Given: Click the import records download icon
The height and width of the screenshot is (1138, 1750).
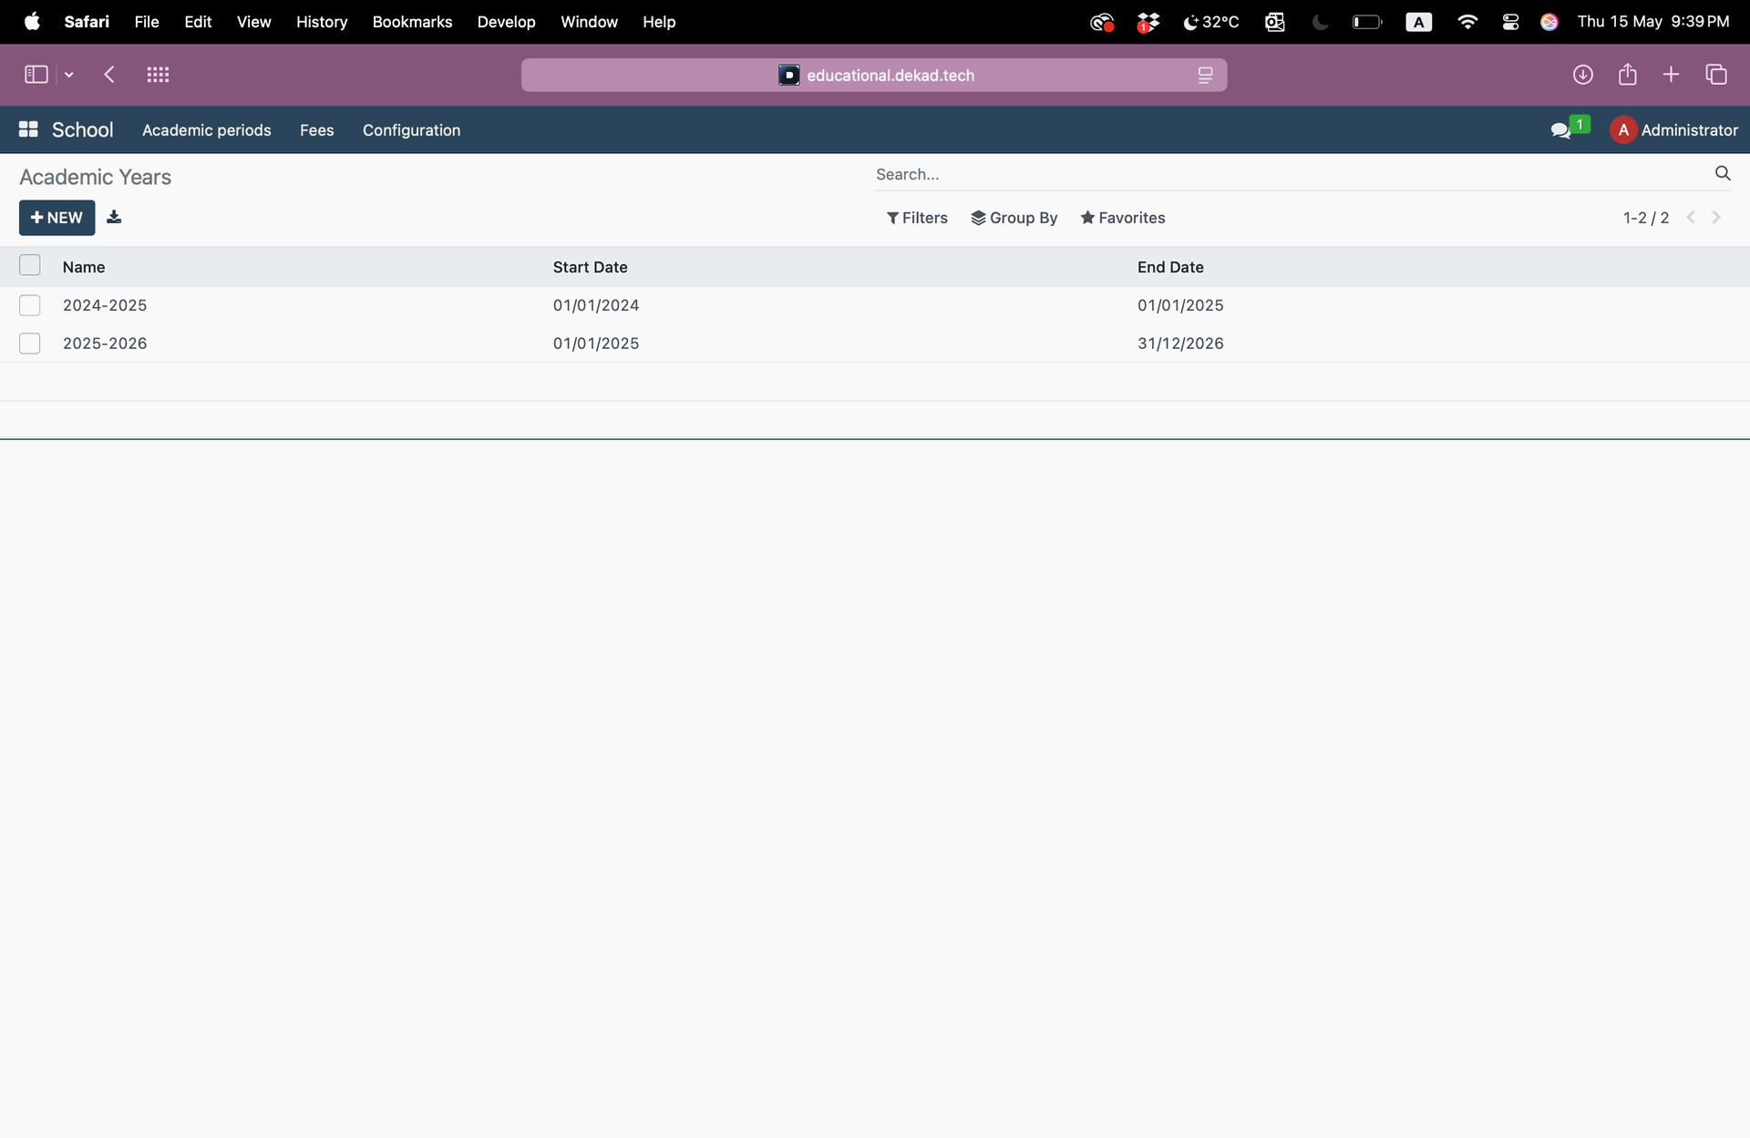Looking at the screenshot, I should (114, 217).
